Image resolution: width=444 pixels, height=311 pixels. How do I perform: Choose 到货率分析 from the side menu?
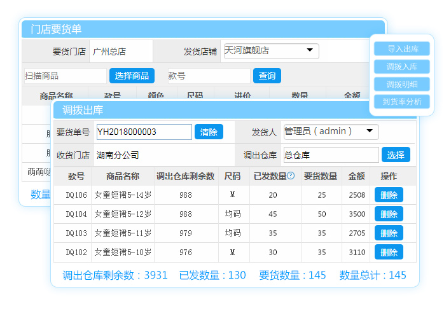(402, 101)
